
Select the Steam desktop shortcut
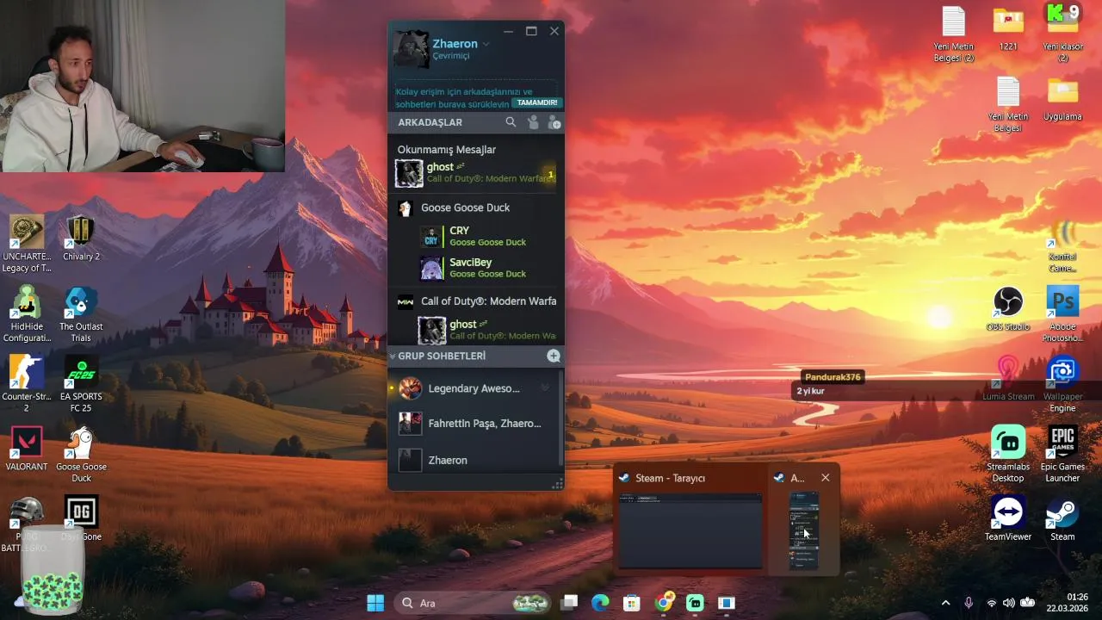pyautogui.click(x=1062, y=518)
